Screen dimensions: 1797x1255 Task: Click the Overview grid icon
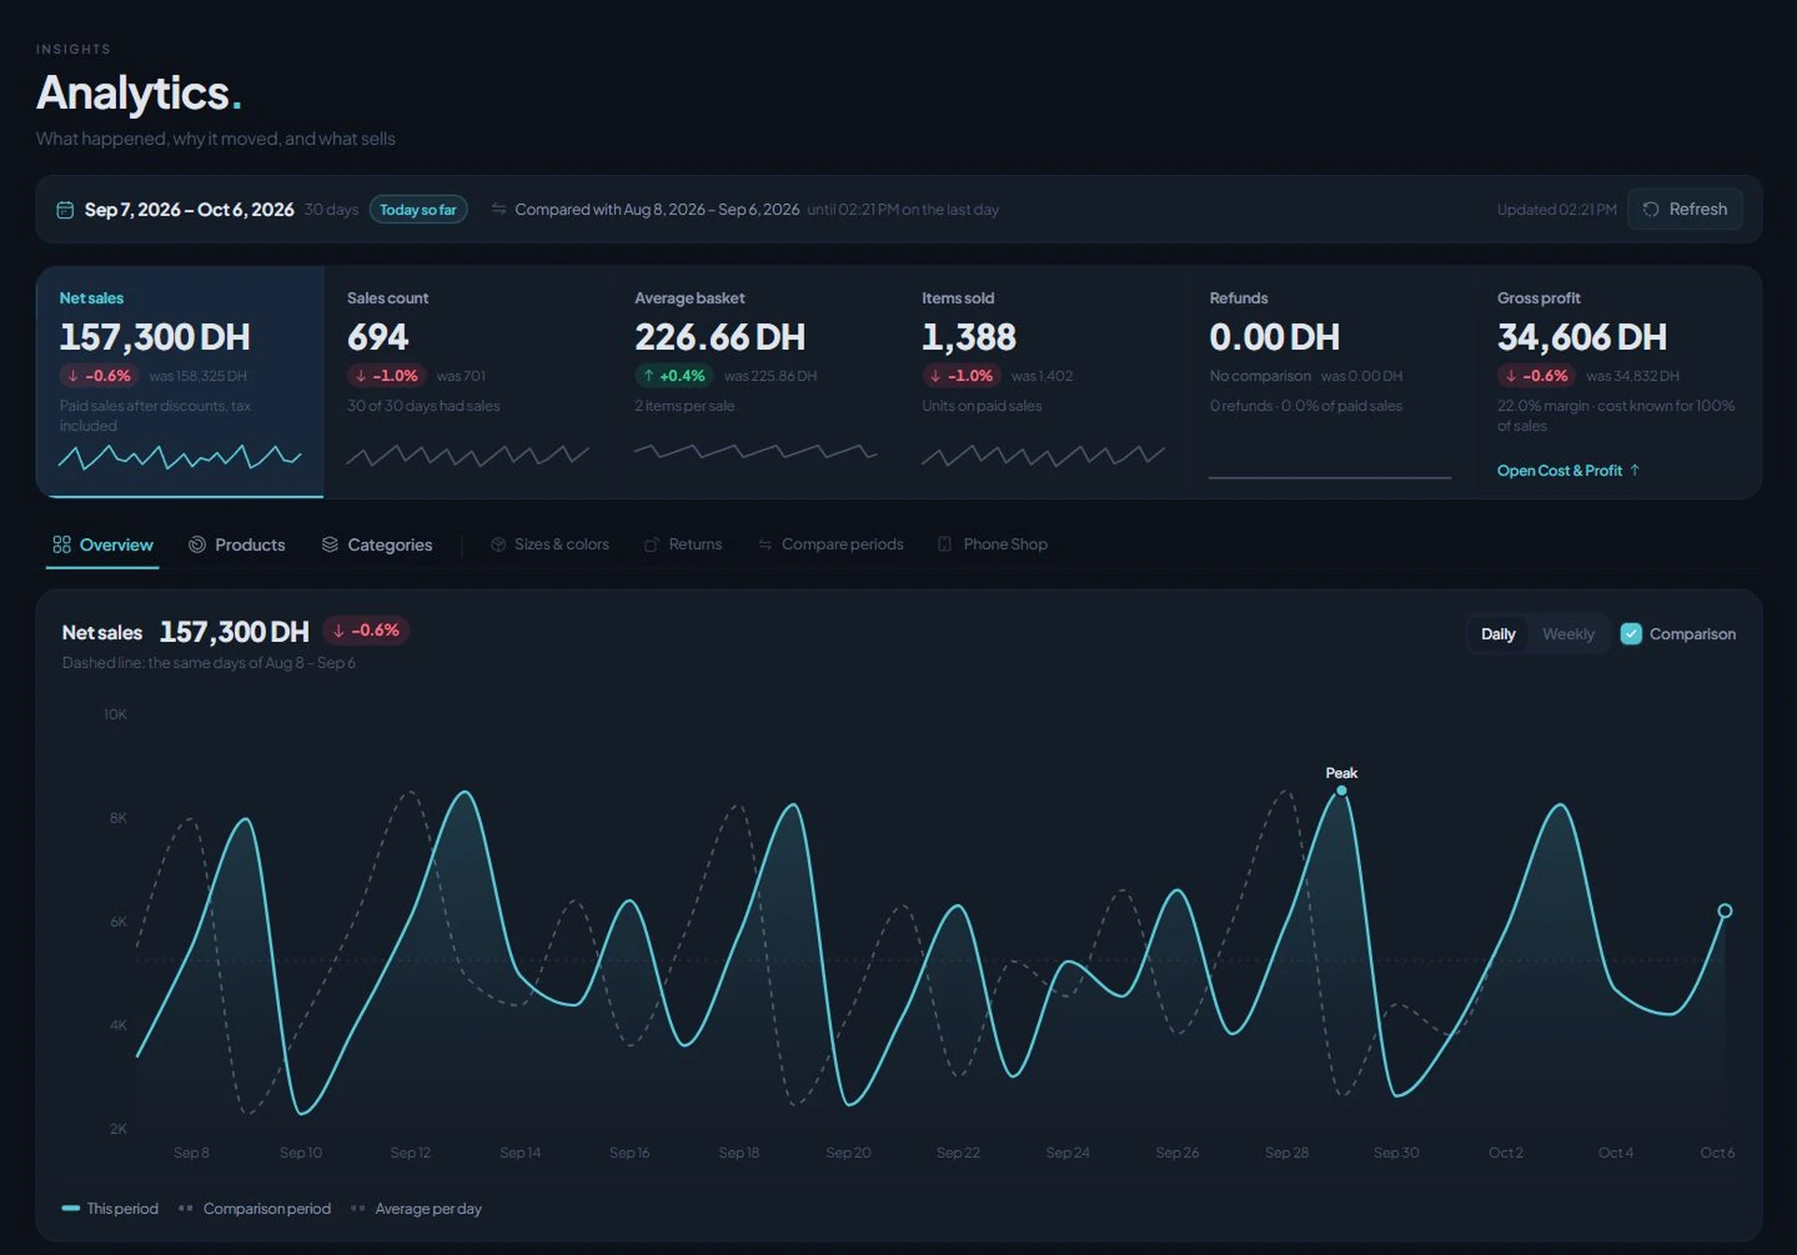click(62, 545)
